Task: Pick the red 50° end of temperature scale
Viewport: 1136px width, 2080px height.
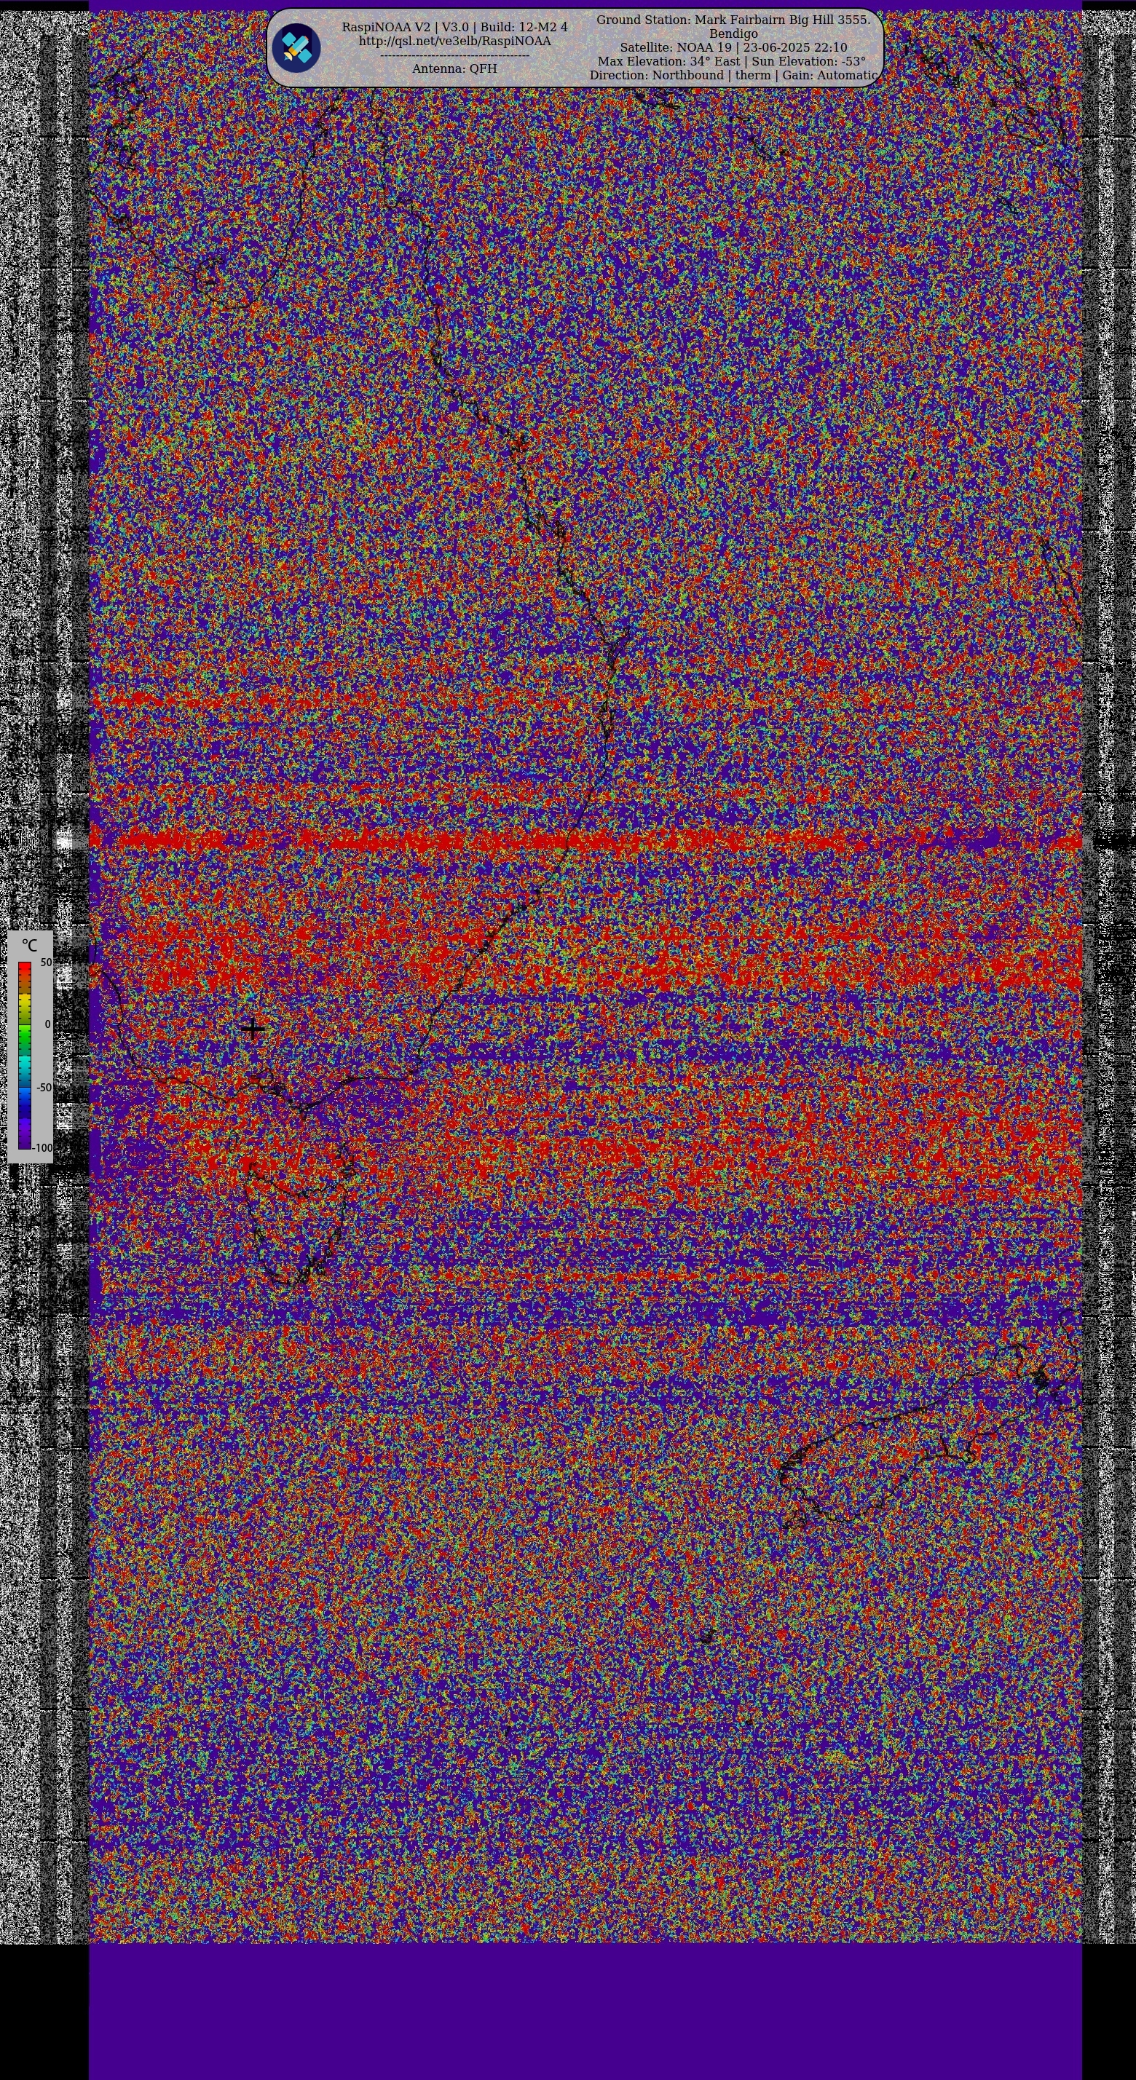Action: click(24, 965)
